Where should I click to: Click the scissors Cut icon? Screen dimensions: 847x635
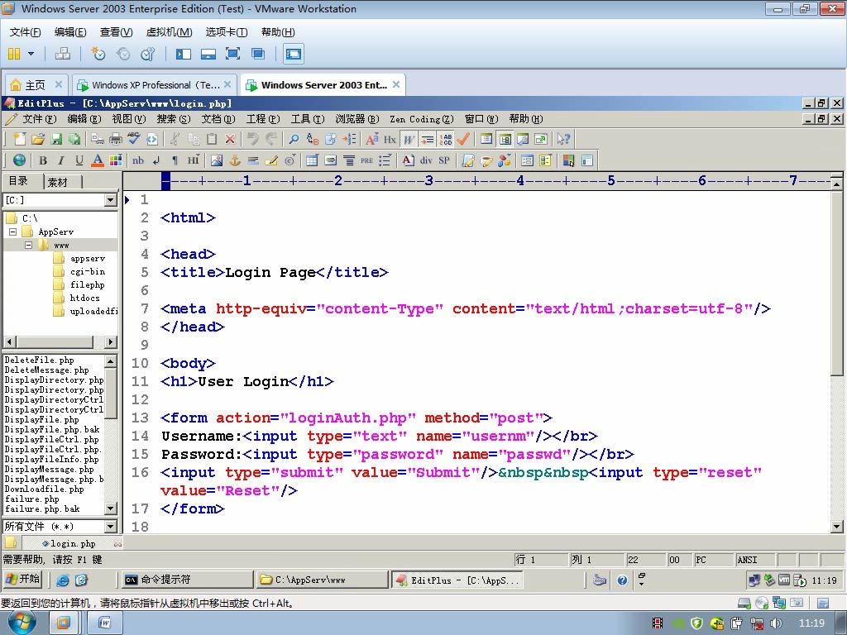click(x=175, y=139)
